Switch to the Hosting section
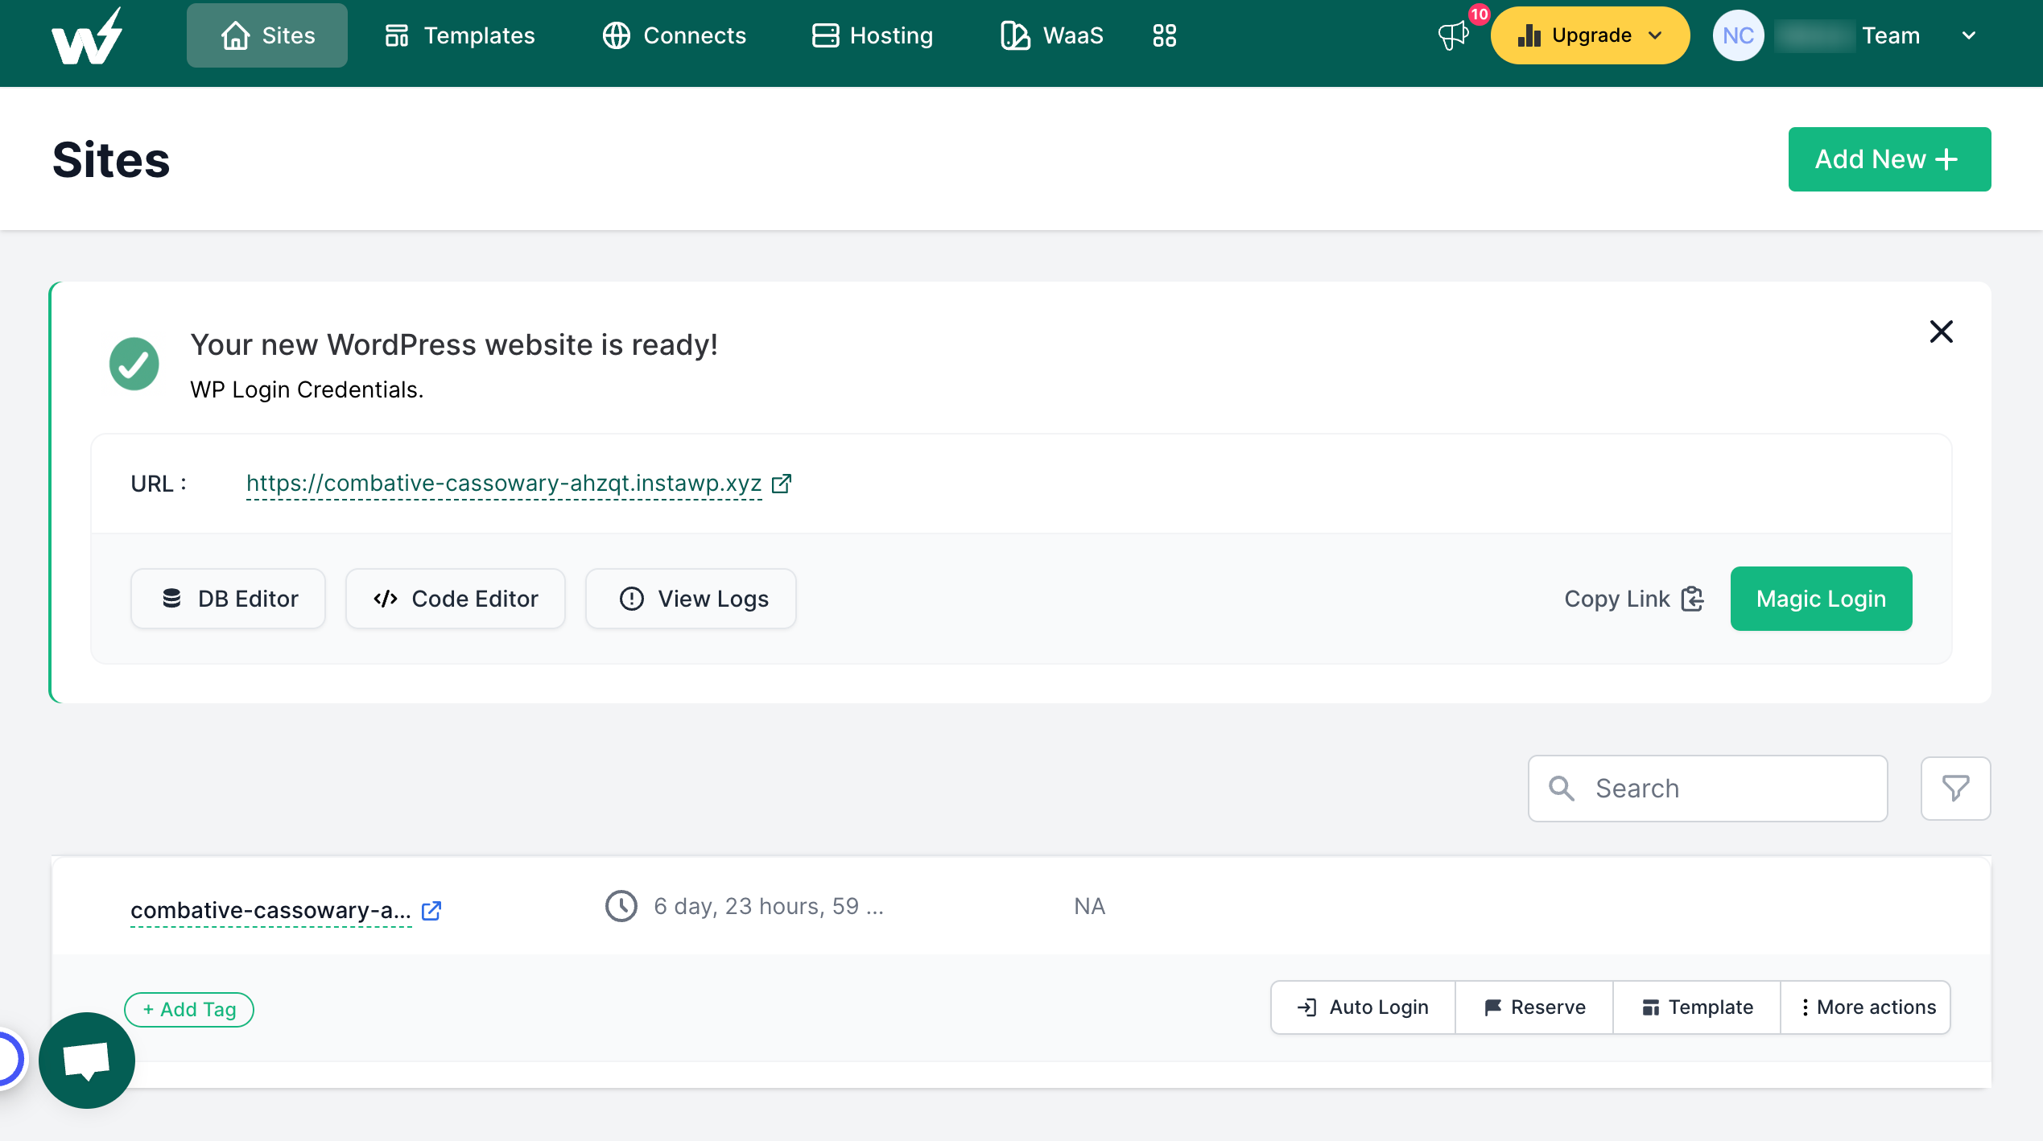This screenshot has width=2043, height=1141. pyautogui.click(x=873, y=35)
